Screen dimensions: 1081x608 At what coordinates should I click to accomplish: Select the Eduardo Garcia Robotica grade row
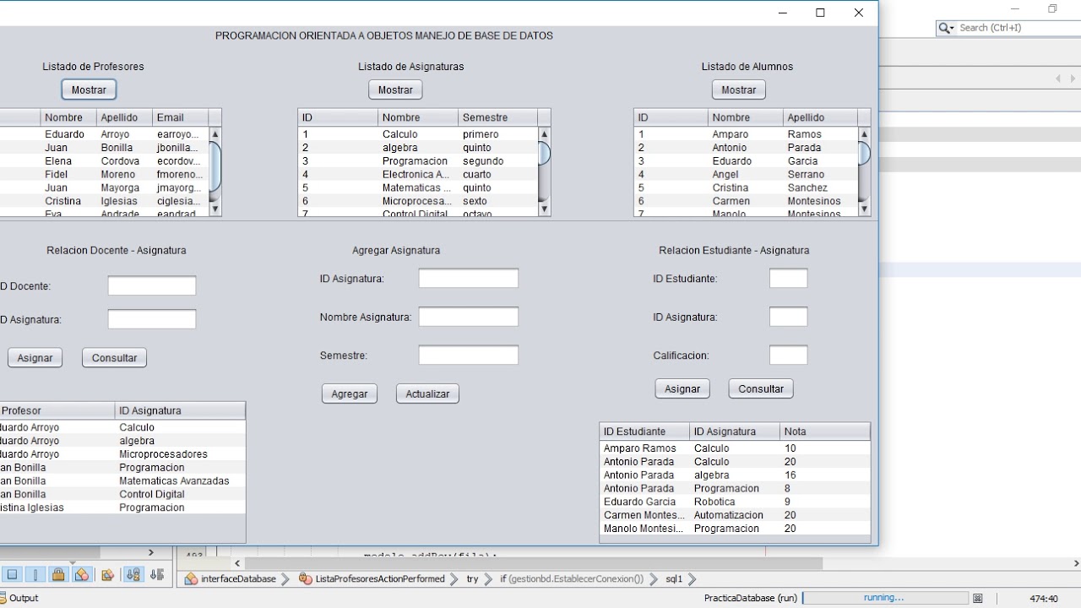coord(735,502)
